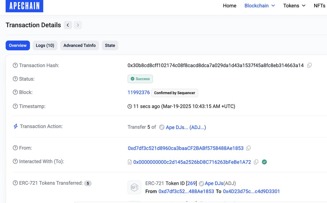Open recipient 0x4D23d75c...c4d9D3301 link
The image size is (327, 203).
point(251,192)
